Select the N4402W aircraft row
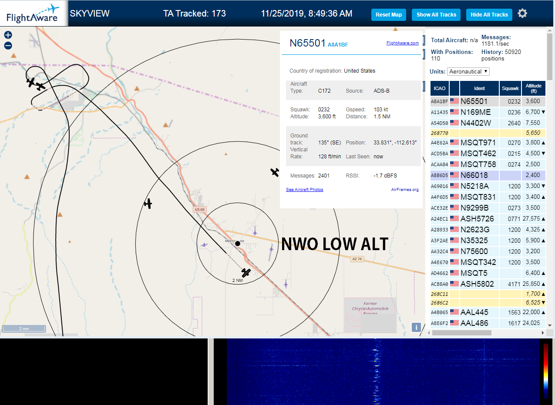The height and width of the screenshot is (405, 555). tap(488, 123)
